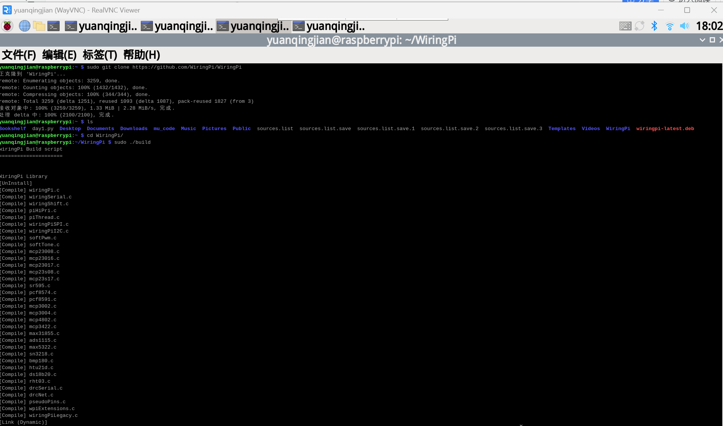
Task: Close the RealVNC Viewer window
Action: pyautogui.click(x=714, y=10)
